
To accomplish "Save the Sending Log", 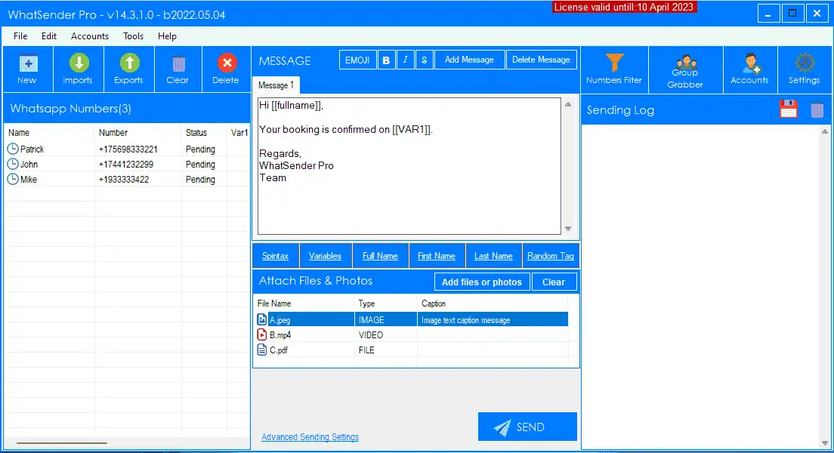I will (789, 109).
